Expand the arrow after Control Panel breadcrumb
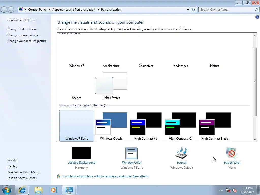260x195 pixels. [x=50, y=10]
